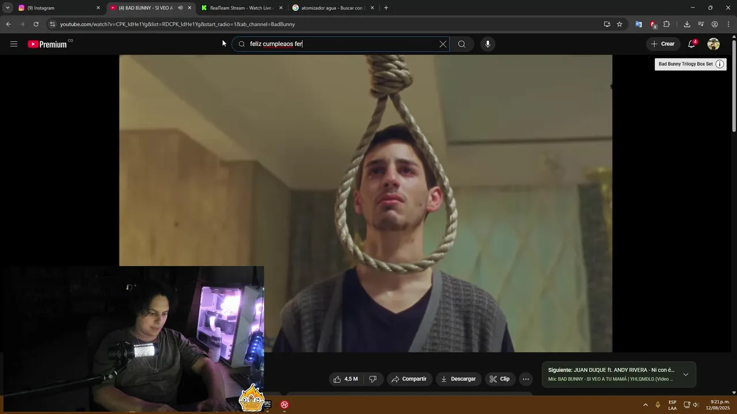Clear the search text with the X
The width and height of the screenshot is (737, 414).
(443, 44)
